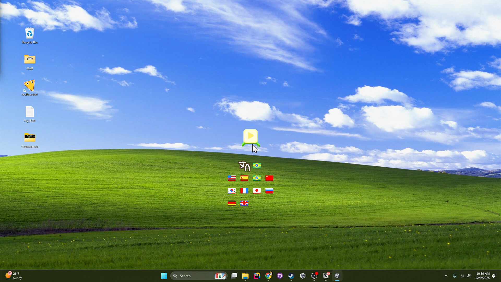Choose the UK flag icon
This screenshot has width=501, height=282.
pyautogui.click(x=244, y=203)
